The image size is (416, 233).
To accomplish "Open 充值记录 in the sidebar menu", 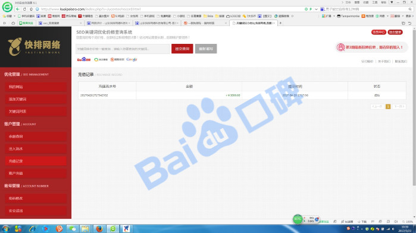I will (x=36, y=161).
